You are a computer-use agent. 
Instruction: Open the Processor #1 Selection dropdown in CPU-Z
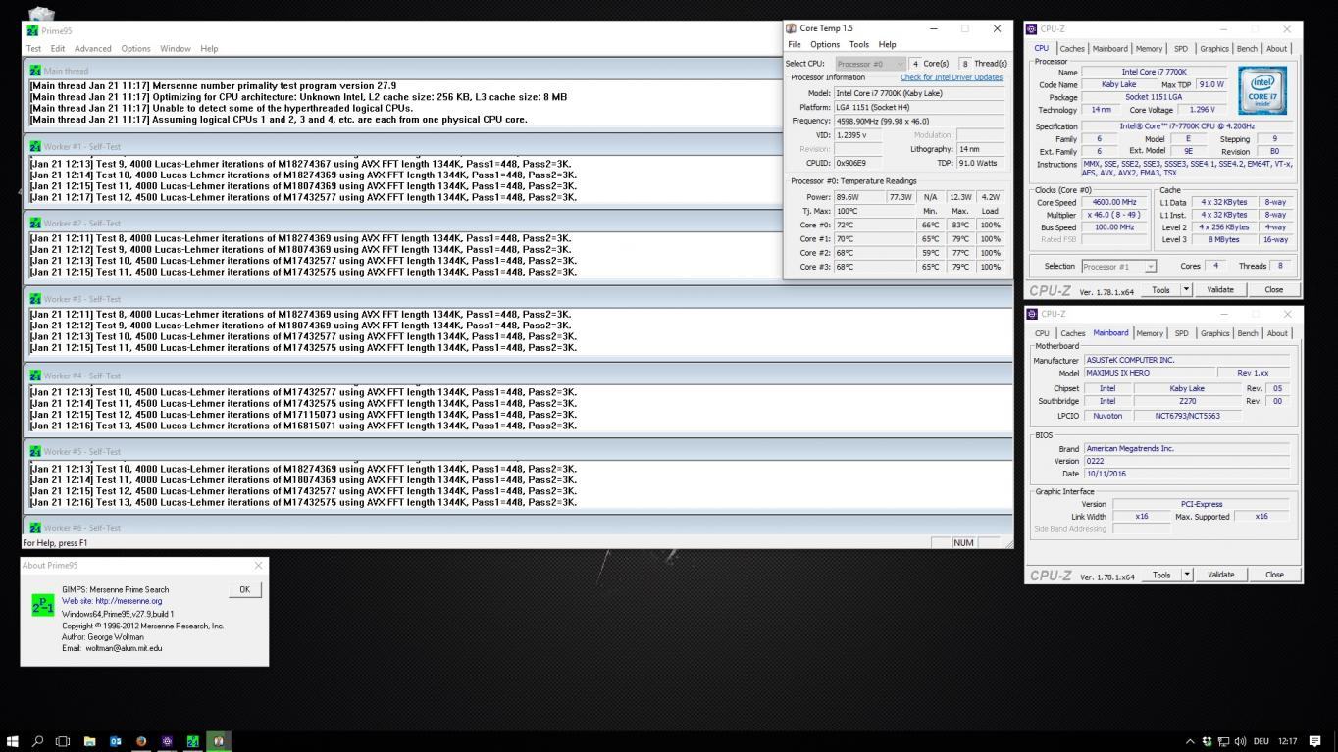point(1118,266)
